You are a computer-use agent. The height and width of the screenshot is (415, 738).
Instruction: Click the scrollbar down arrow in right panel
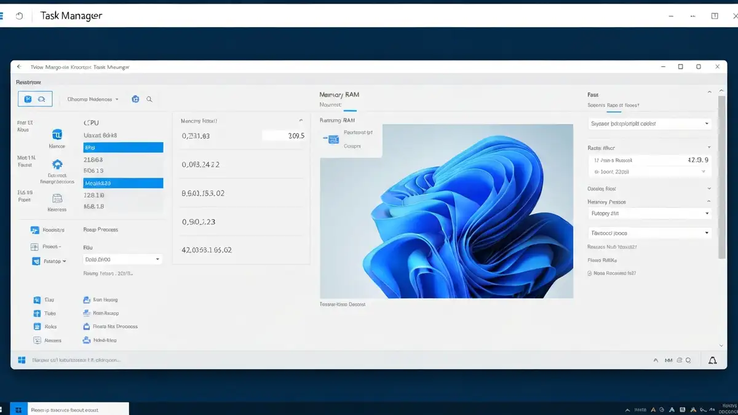pyautogui.click(x=720, y=346)
